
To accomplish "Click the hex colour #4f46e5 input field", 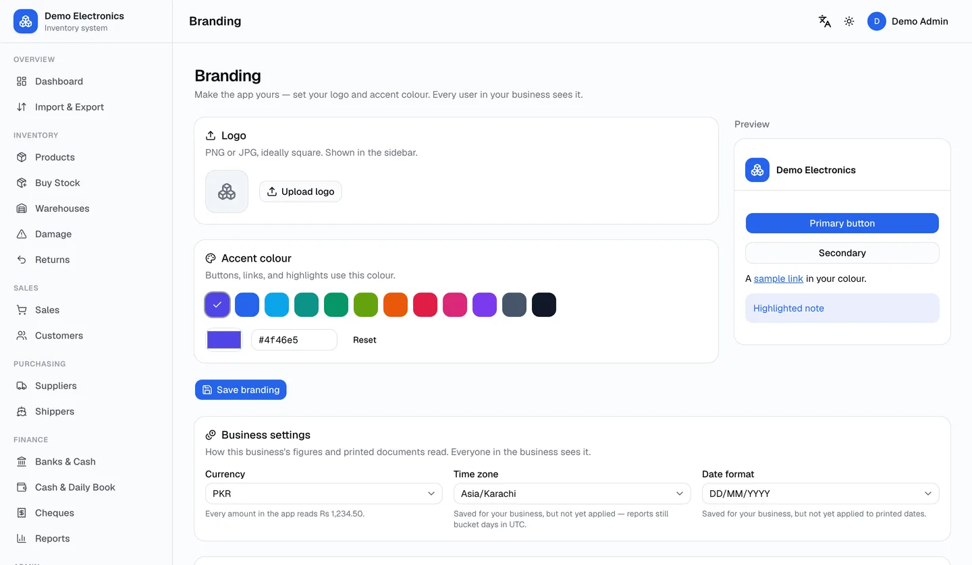I will [294, 340].
